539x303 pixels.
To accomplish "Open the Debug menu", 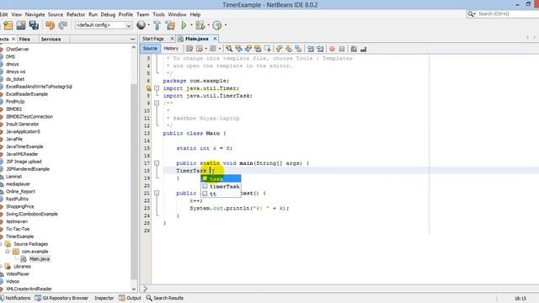I will tap(108, 14).
